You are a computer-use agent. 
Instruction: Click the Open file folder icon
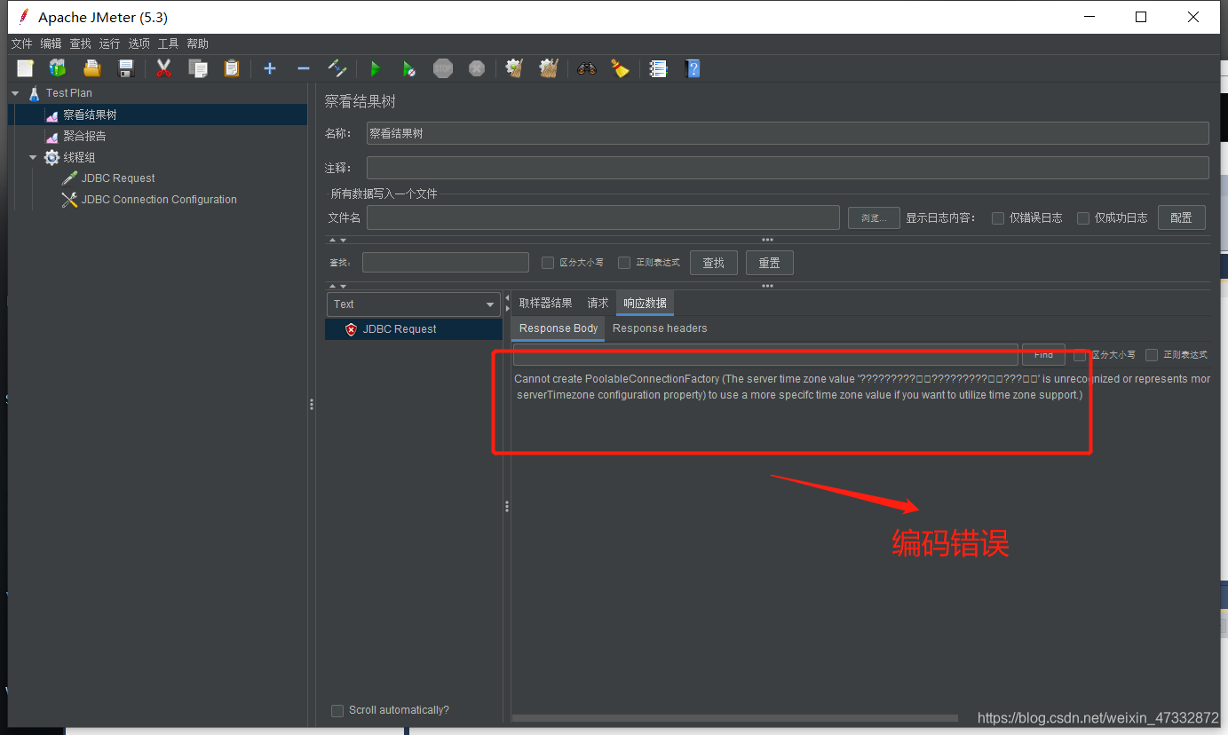[x=91, y=68]
